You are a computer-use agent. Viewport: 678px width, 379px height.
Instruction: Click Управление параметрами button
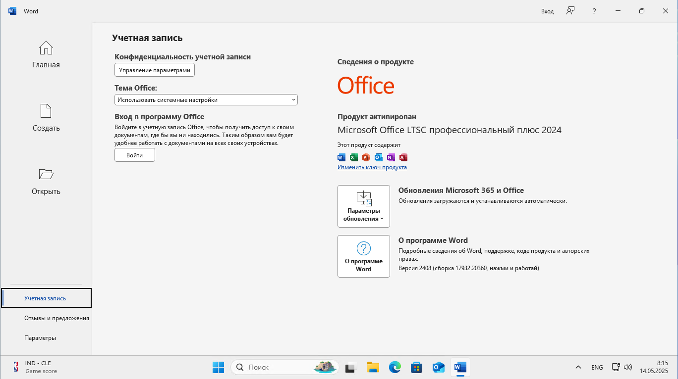tap(155, 70)
